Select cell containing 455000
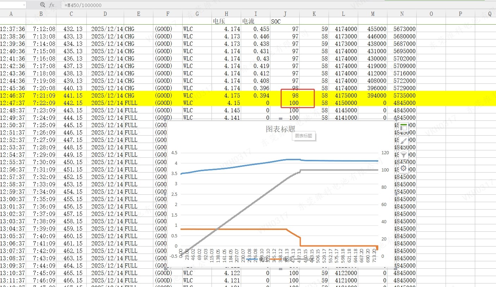496x287 pixels. [x=373, y=29]
